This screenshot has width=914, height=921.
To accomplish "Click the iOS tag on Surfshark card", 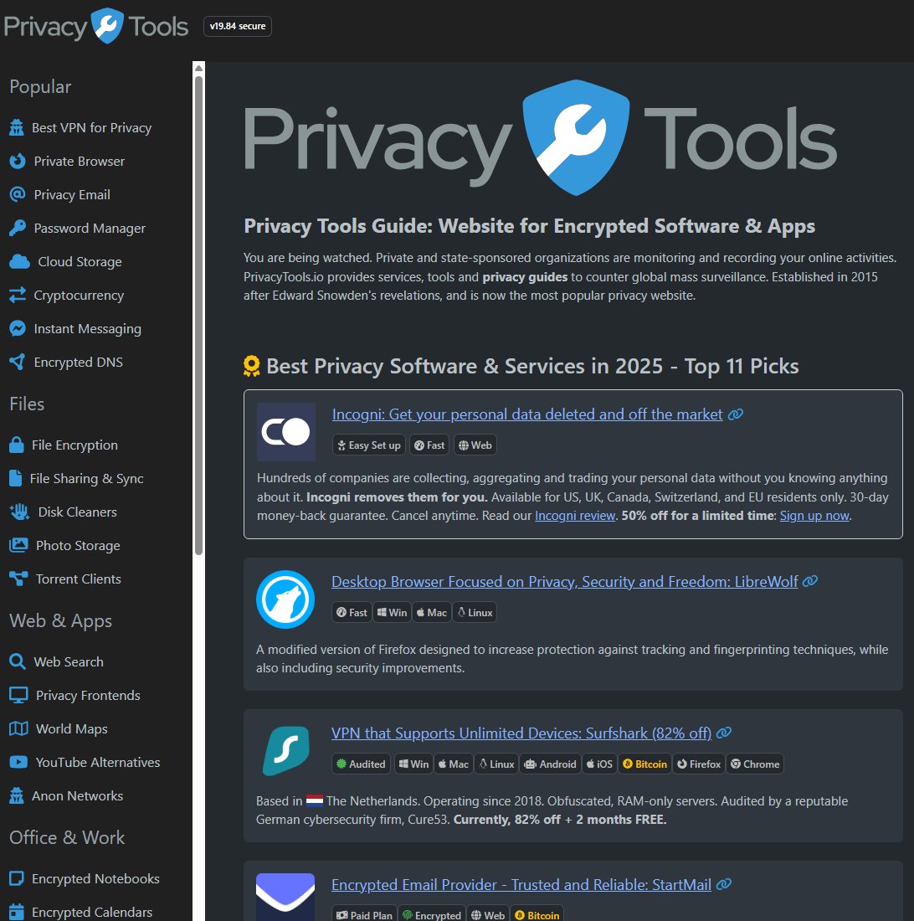I will pyautogui.click(x=599, y=764).
